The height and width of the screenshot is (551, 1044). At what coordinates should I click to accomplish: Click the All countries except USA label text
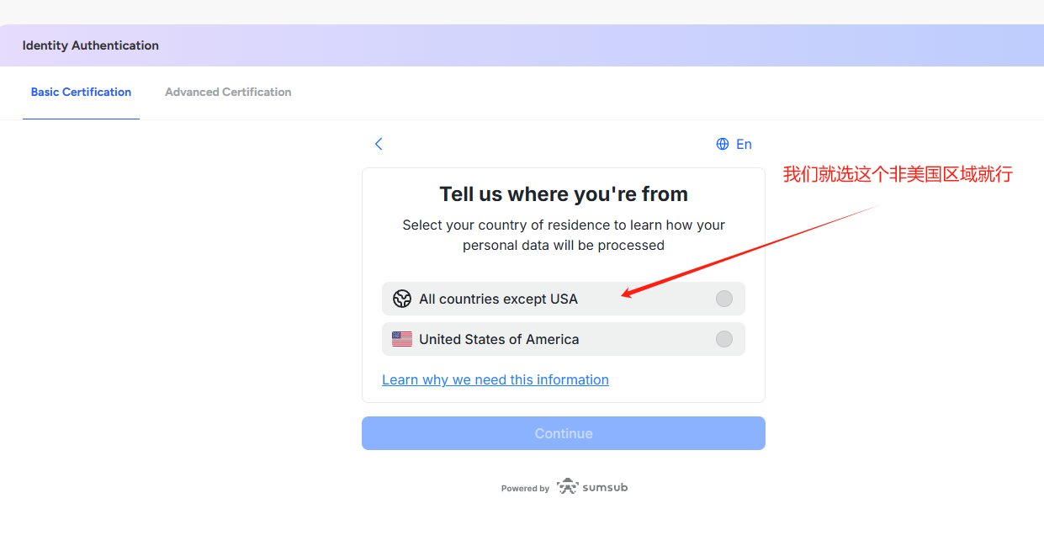pos(498,299)
